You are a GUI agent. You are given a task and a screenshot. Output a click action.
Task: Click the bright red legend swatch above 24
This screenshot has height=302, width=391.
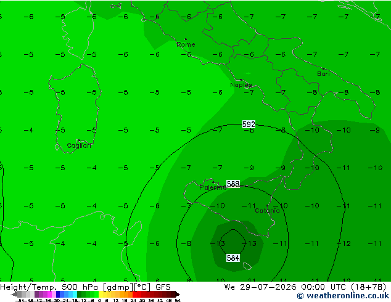[134, 294]
